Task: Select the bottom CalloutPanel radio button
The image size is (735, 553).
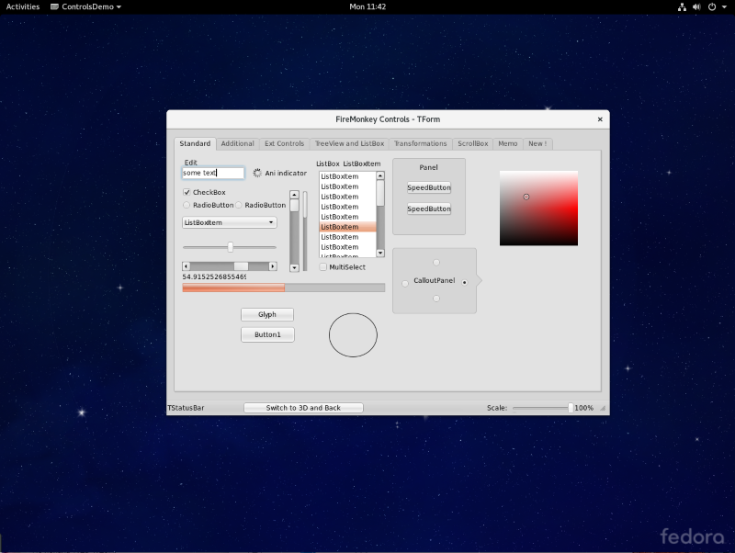Action: tap(436, 299)
